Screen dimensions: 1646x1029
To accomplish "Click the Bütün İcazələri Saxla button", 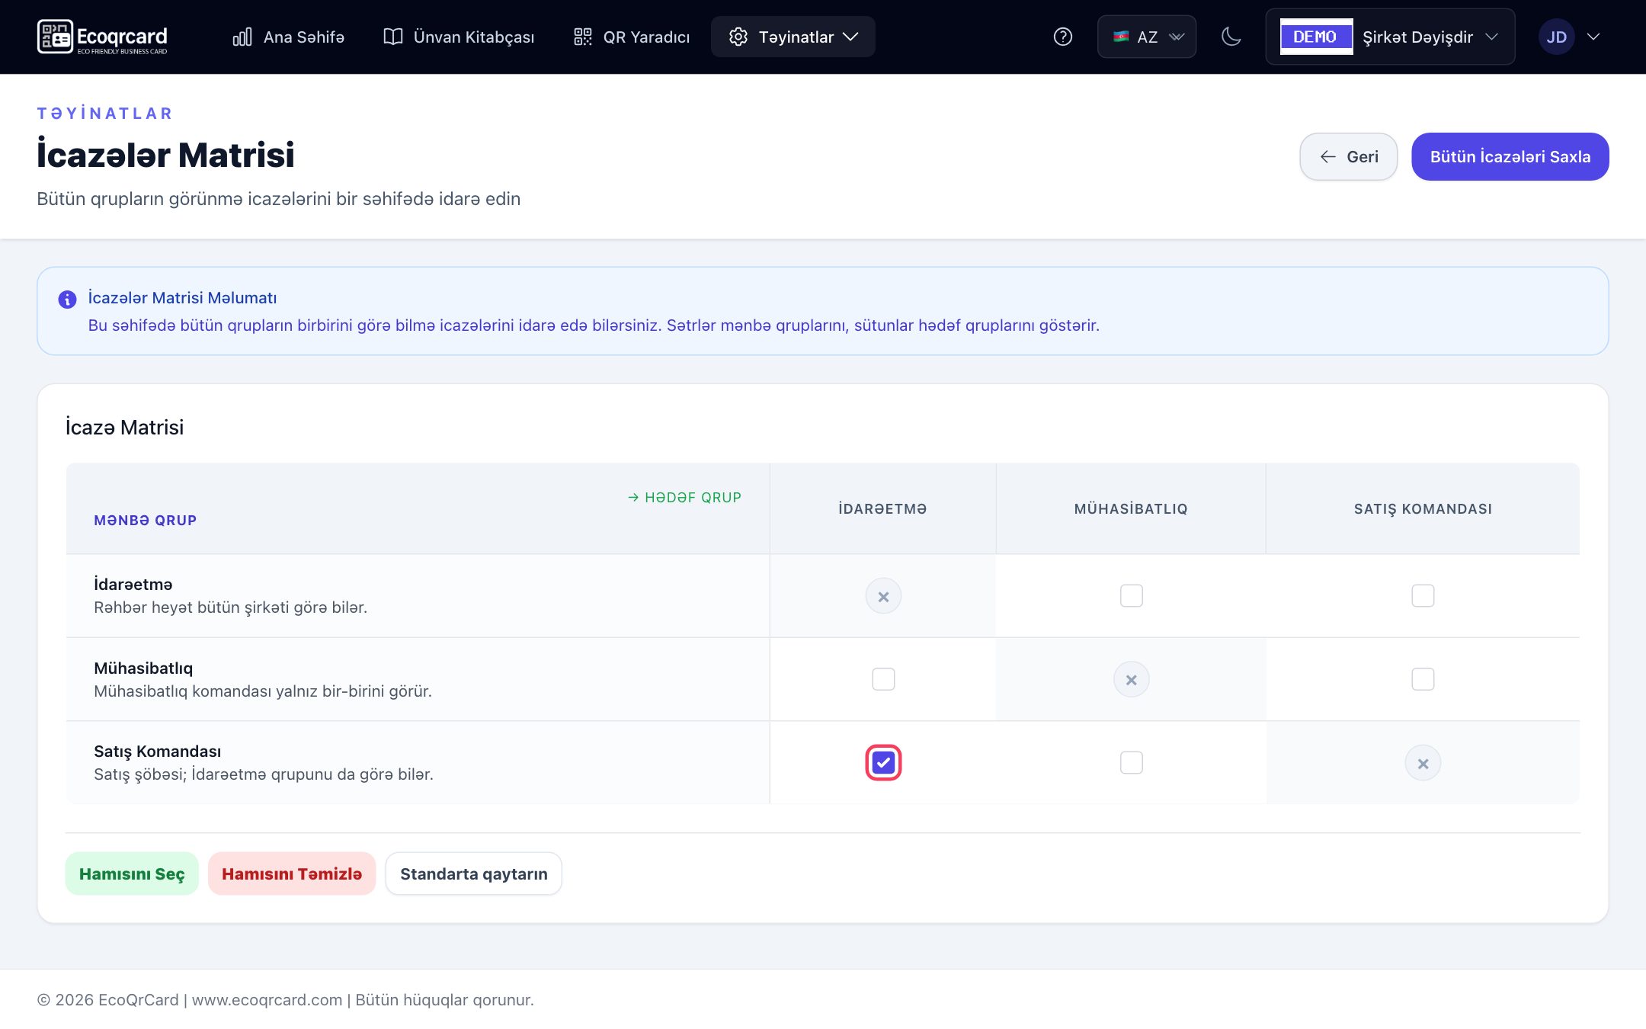I will [1510, 156].
